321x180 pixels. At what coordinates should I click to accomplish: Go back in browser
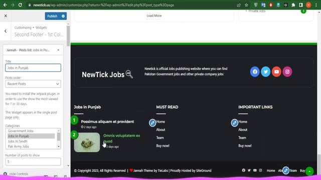(x=5, y=5)
